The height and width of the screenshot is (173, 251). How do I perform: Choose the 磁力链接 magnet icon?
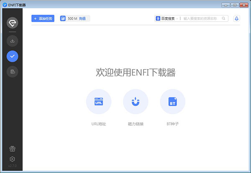[136, 102]
